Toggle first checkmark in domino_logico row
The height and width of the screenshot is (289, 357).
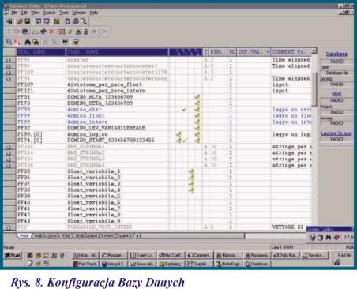[178, 134]
